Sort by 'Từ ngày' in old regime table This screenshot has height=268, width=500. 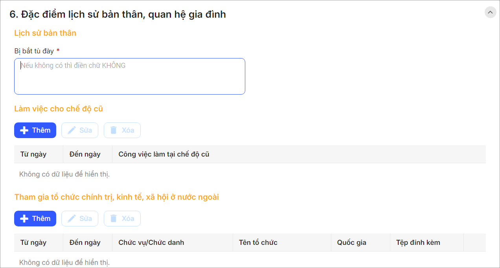click(x=33, y=154)
